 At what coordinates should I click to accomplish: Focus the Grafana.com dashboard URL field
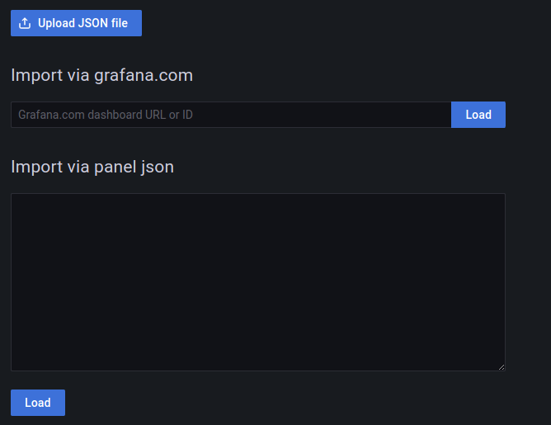click(x=231, y=115)
